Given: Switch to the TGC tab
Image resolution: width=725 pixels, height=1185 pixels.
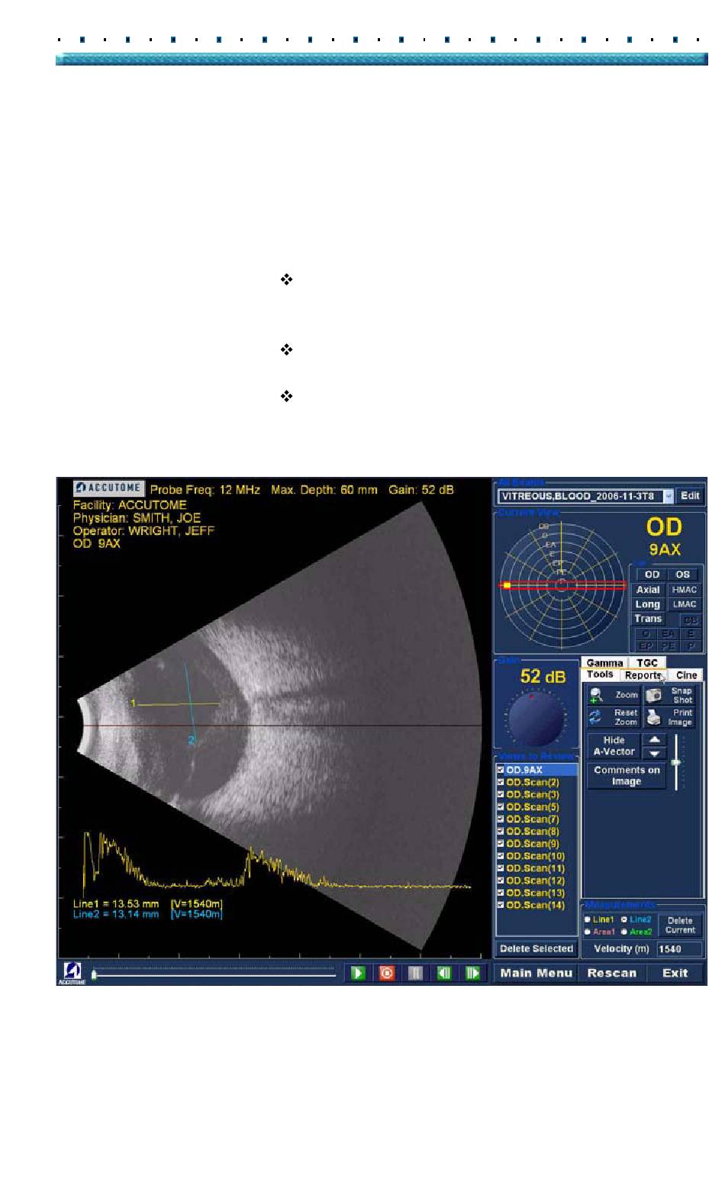Looking at the screenshot, I should [x=647, y=662].
